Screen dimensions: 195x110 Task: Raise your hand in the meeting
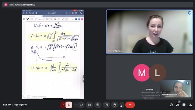pyautogui.click(x=115, y=105)
